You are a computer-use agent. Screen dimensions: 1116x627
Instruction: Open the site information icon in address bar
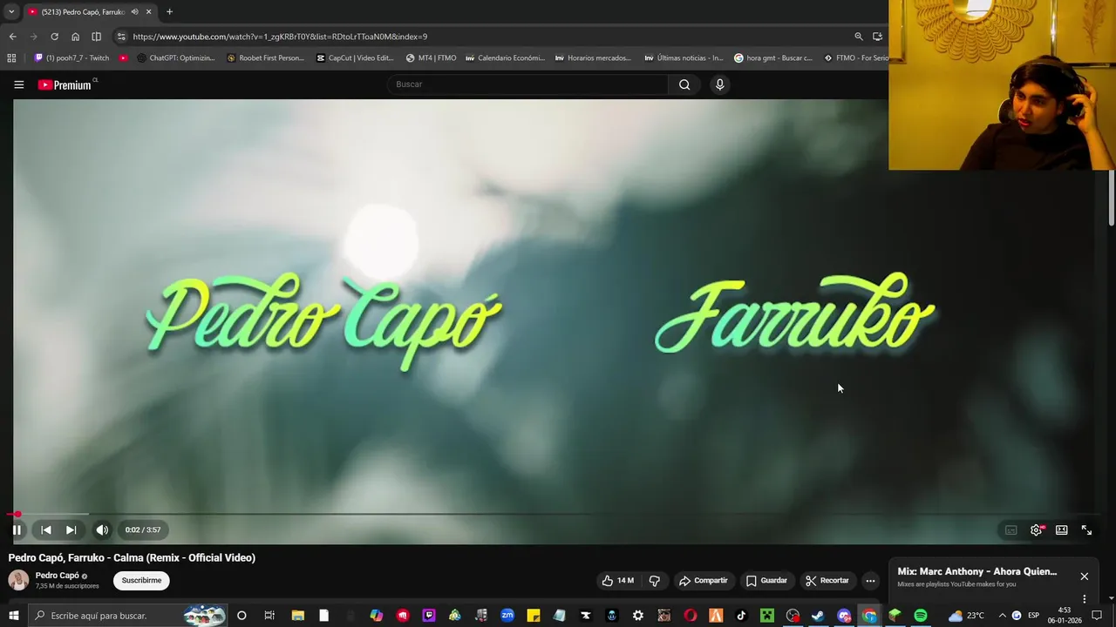(x=121, y=37)
